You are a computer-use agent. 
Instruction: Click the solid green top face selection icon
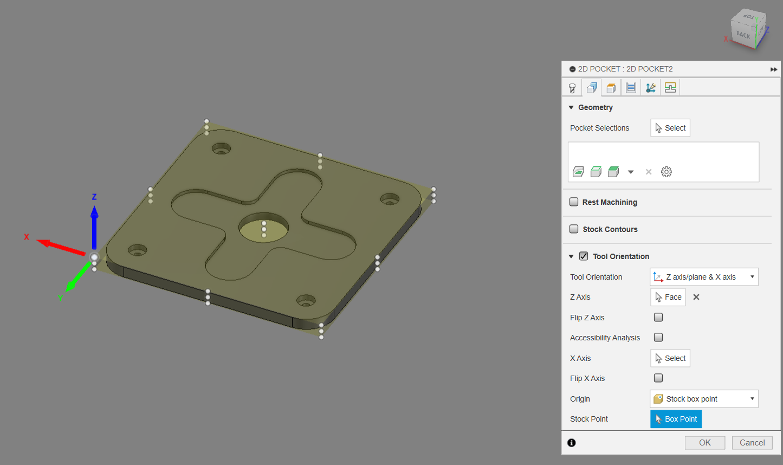[x=613, y=172]
